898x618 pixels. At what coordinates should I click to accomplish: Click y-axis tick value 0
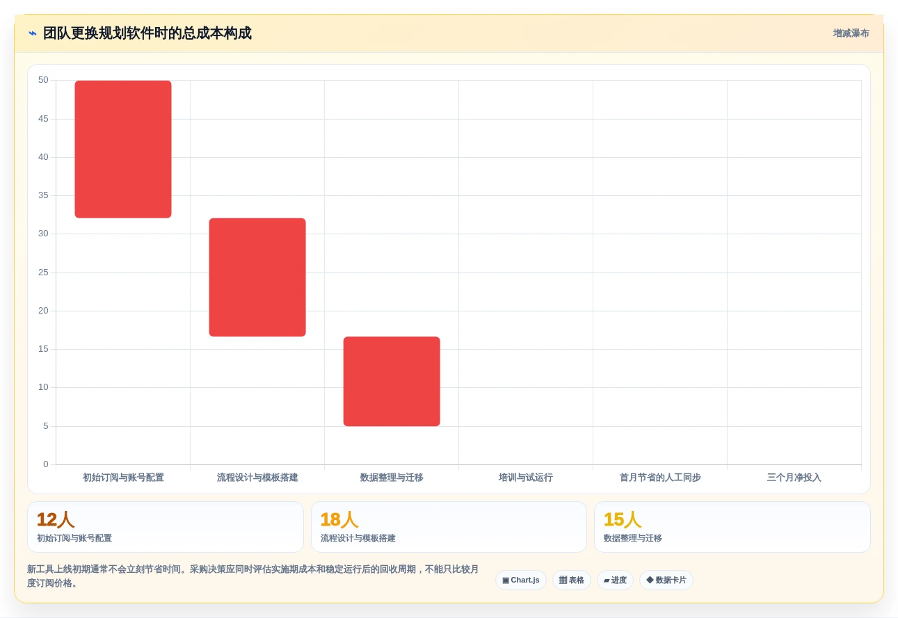pyautogui.click(x=46, y=464)
